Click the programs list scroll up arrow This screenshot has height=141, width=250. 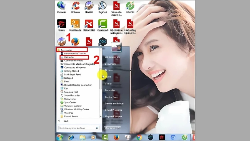pos(101,50)
